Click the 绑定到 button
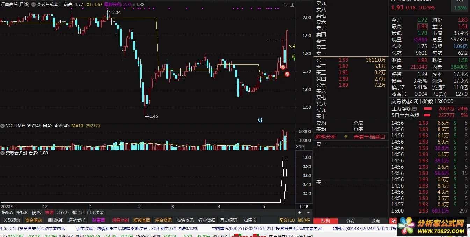The height and width of the screenshot is (237, 470). (78, 212)
